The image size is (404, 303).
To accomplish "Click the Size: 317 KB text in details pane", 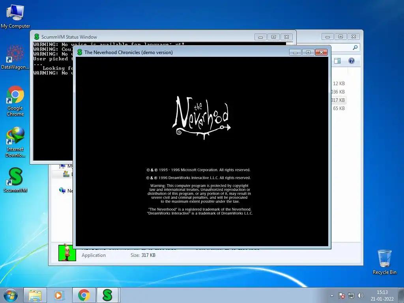I will point(143,255).
